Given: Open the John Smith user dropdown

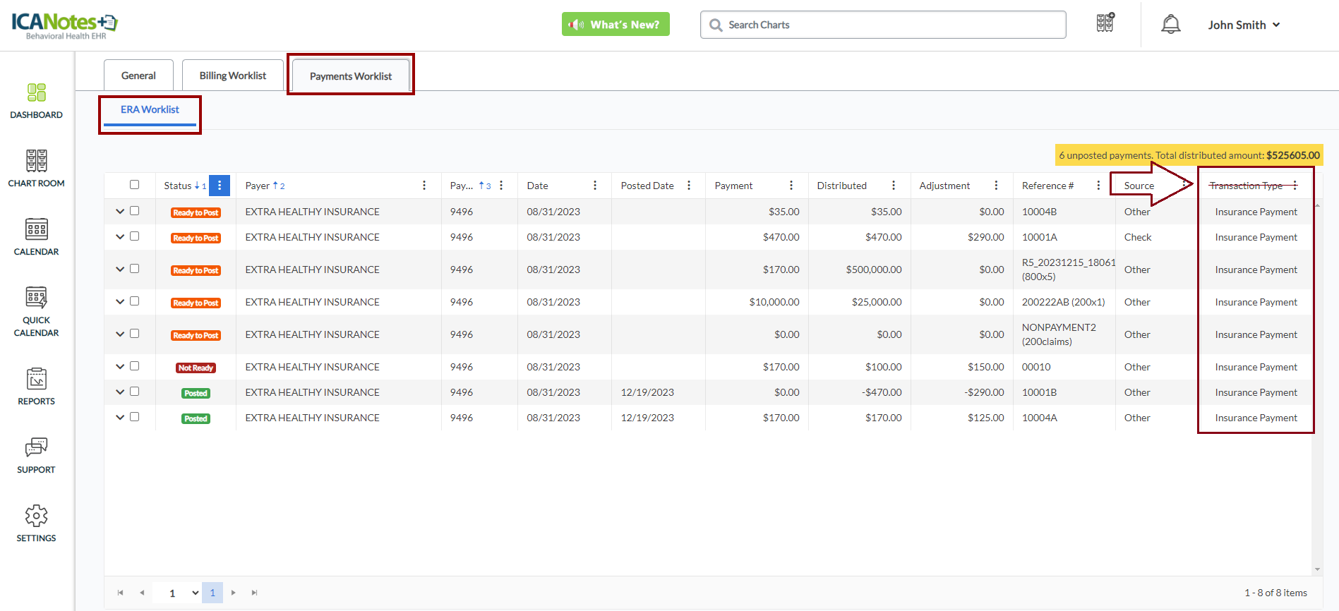Looking at the screenshot, I should click(1244, 25).
